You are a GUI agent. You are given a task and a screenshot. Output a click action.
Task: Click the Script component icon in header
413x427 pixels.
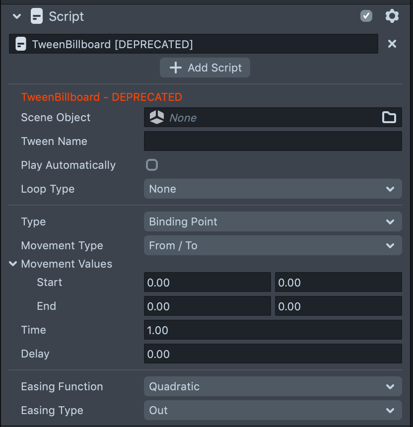point(36,16)
